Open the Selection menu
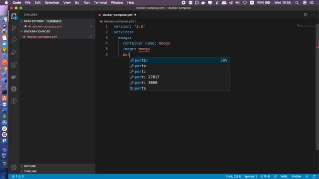The image size is (319, 179). pos(52,2)
